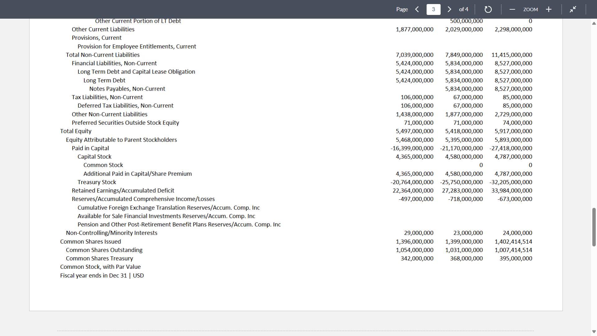Select value 342,000,000 in Common Shares Treasury
The image size is (597, 336).
417,258
